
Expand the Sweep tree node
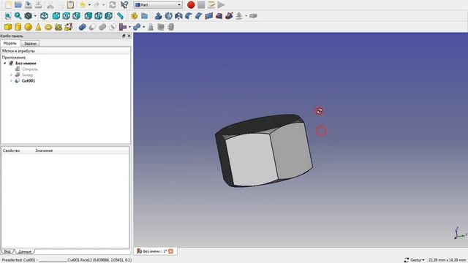pos(12,75)
